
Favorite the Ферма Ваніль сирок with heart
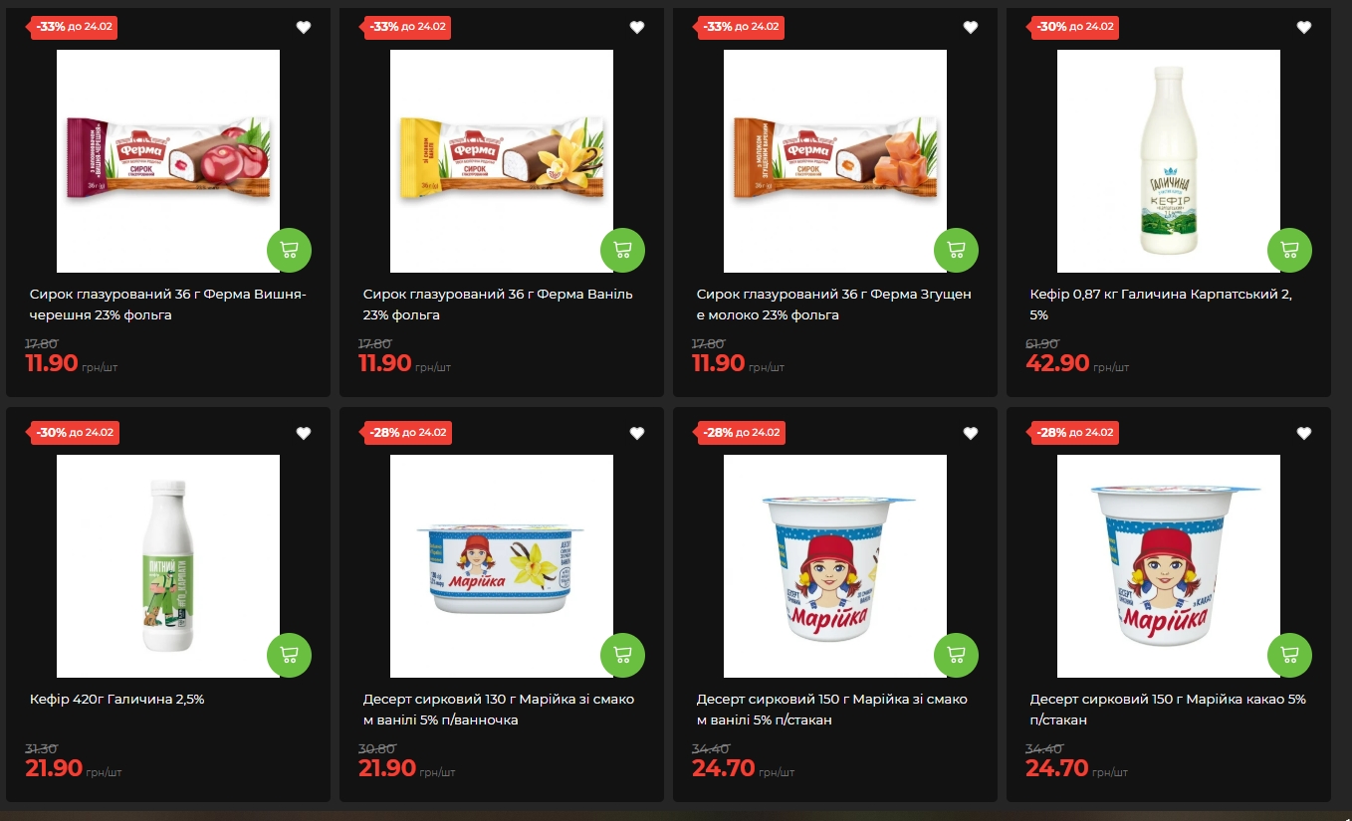click(x=637, y=28)
